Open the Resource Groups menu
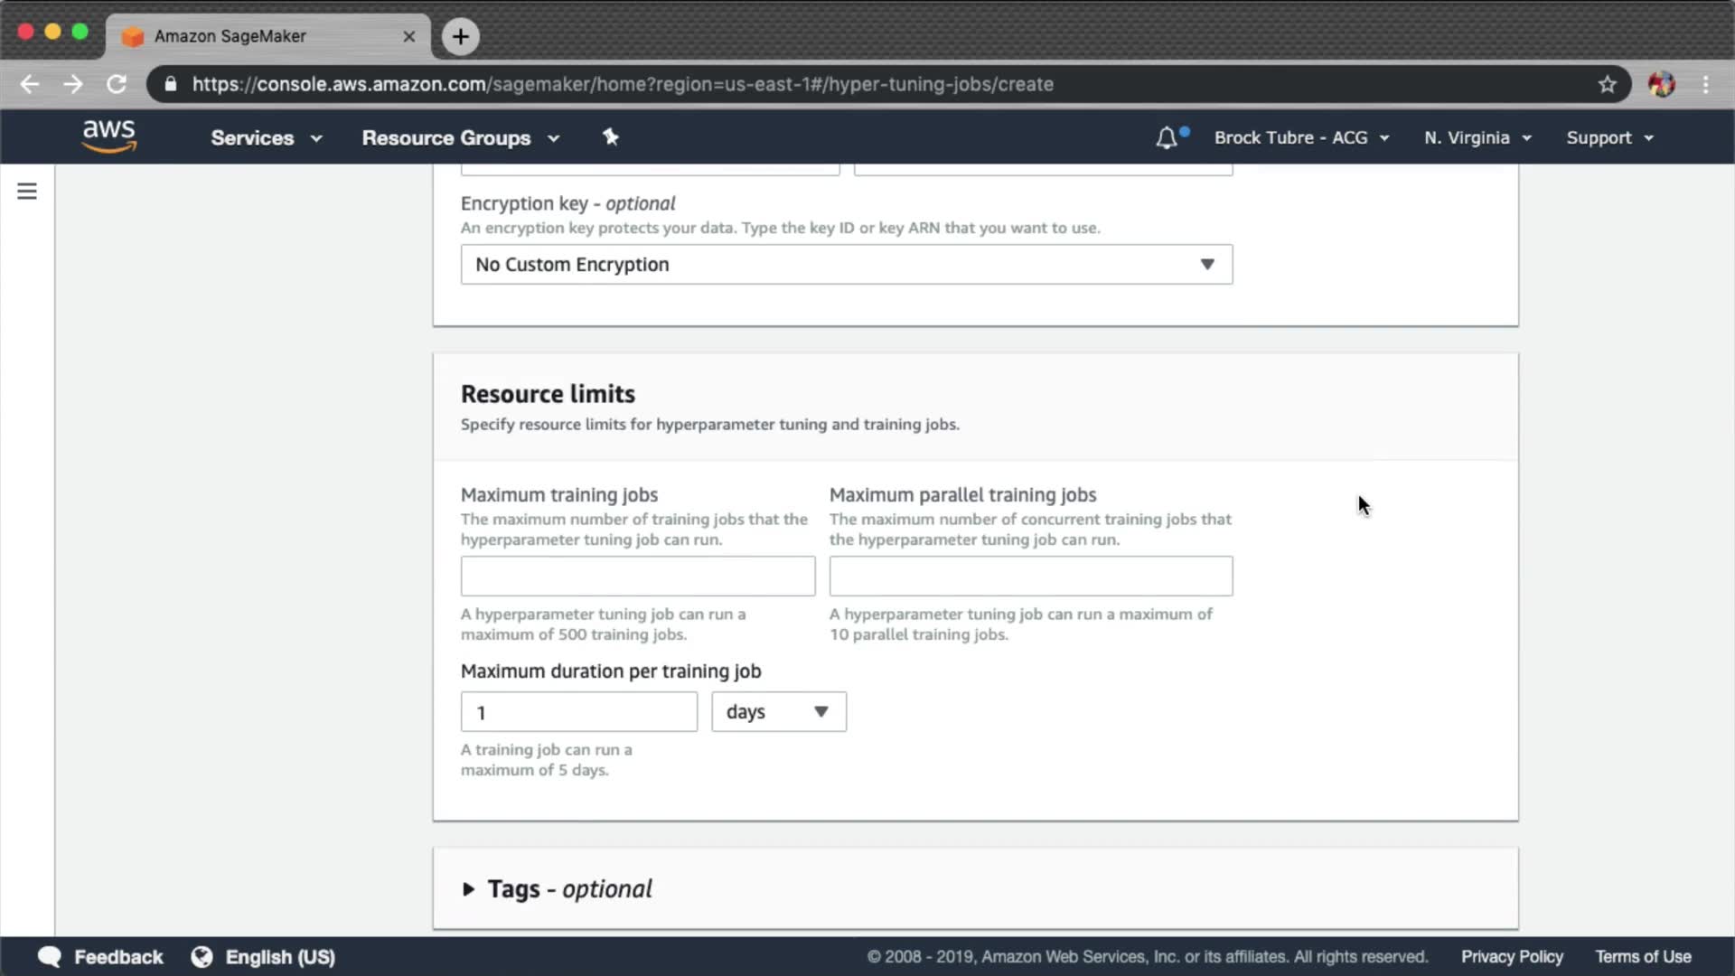 point(460,138)
